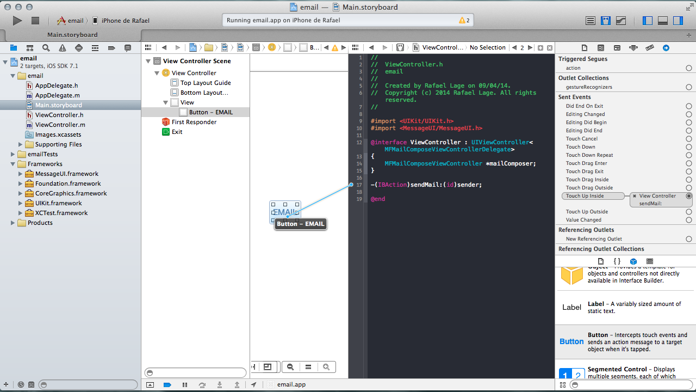Open the Symbol navigator

click(30, 48)
